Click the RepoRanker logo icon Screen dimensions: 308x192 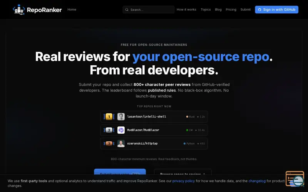tap(19, 9)
